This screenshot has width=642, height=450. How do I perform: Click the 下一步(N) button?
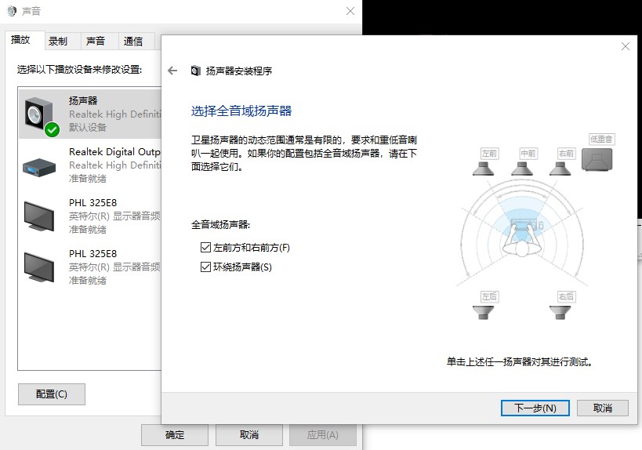(535, 408)
